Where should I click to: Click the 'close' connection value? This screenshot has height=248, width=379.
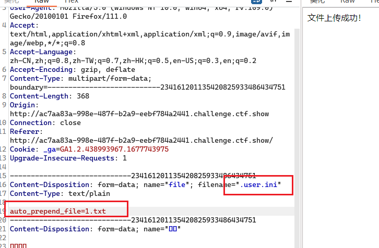[70, 122]
